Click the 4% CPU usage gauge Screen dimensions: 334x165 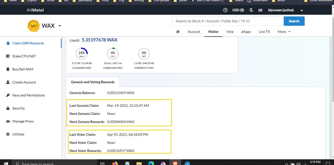pos(113,54)
